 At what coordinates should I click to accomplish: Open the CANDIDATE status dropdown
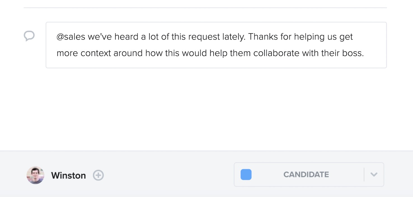tap(309, 175)
